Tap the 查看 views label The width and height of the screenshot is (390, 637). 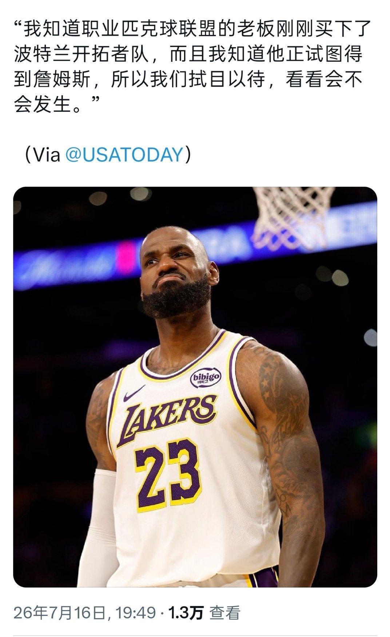coord(225,613)
